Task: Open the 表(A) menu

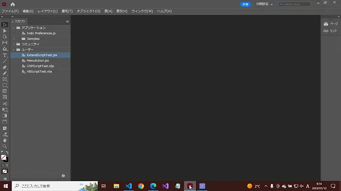Action: (108, 11)
